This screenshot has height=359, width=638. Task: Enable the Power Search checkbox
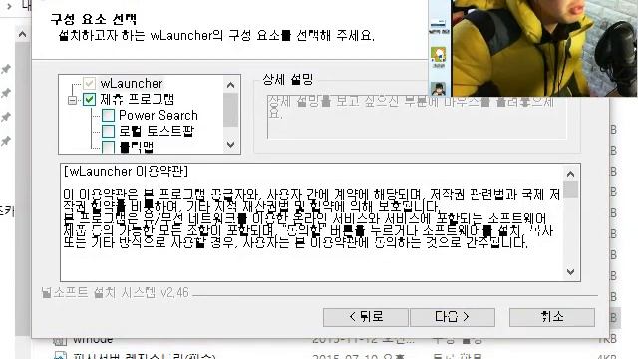tap(108, 116)
